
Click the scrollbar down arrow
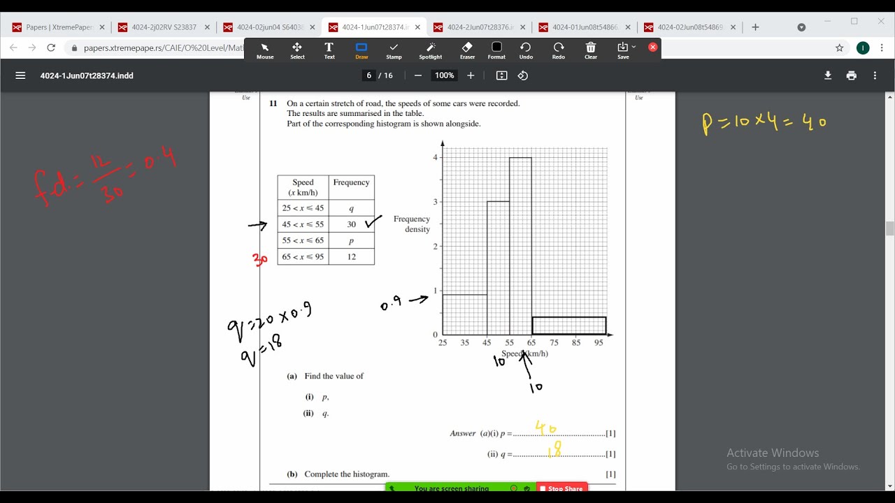[x=890, y=486]
